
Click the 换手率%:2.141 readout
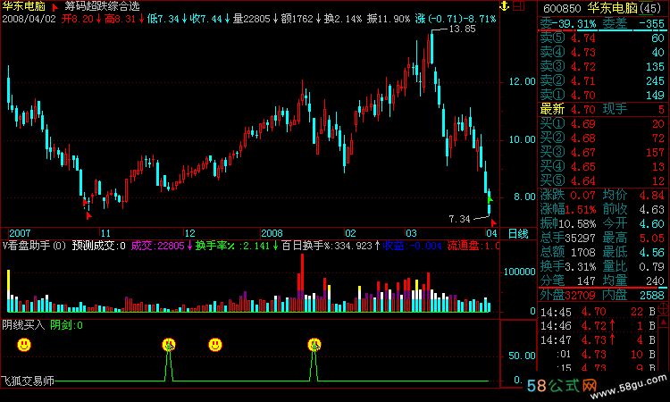tap(237, 246)
